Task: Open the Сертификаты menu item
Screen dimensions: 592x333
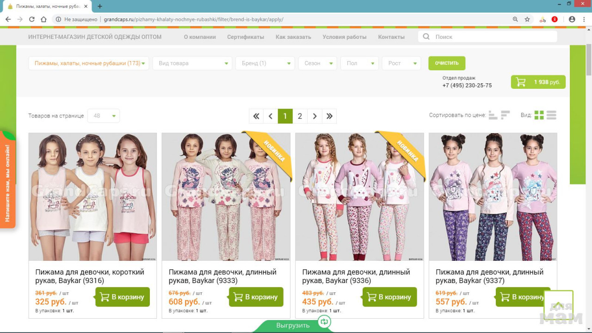Action: coord(246,37)
